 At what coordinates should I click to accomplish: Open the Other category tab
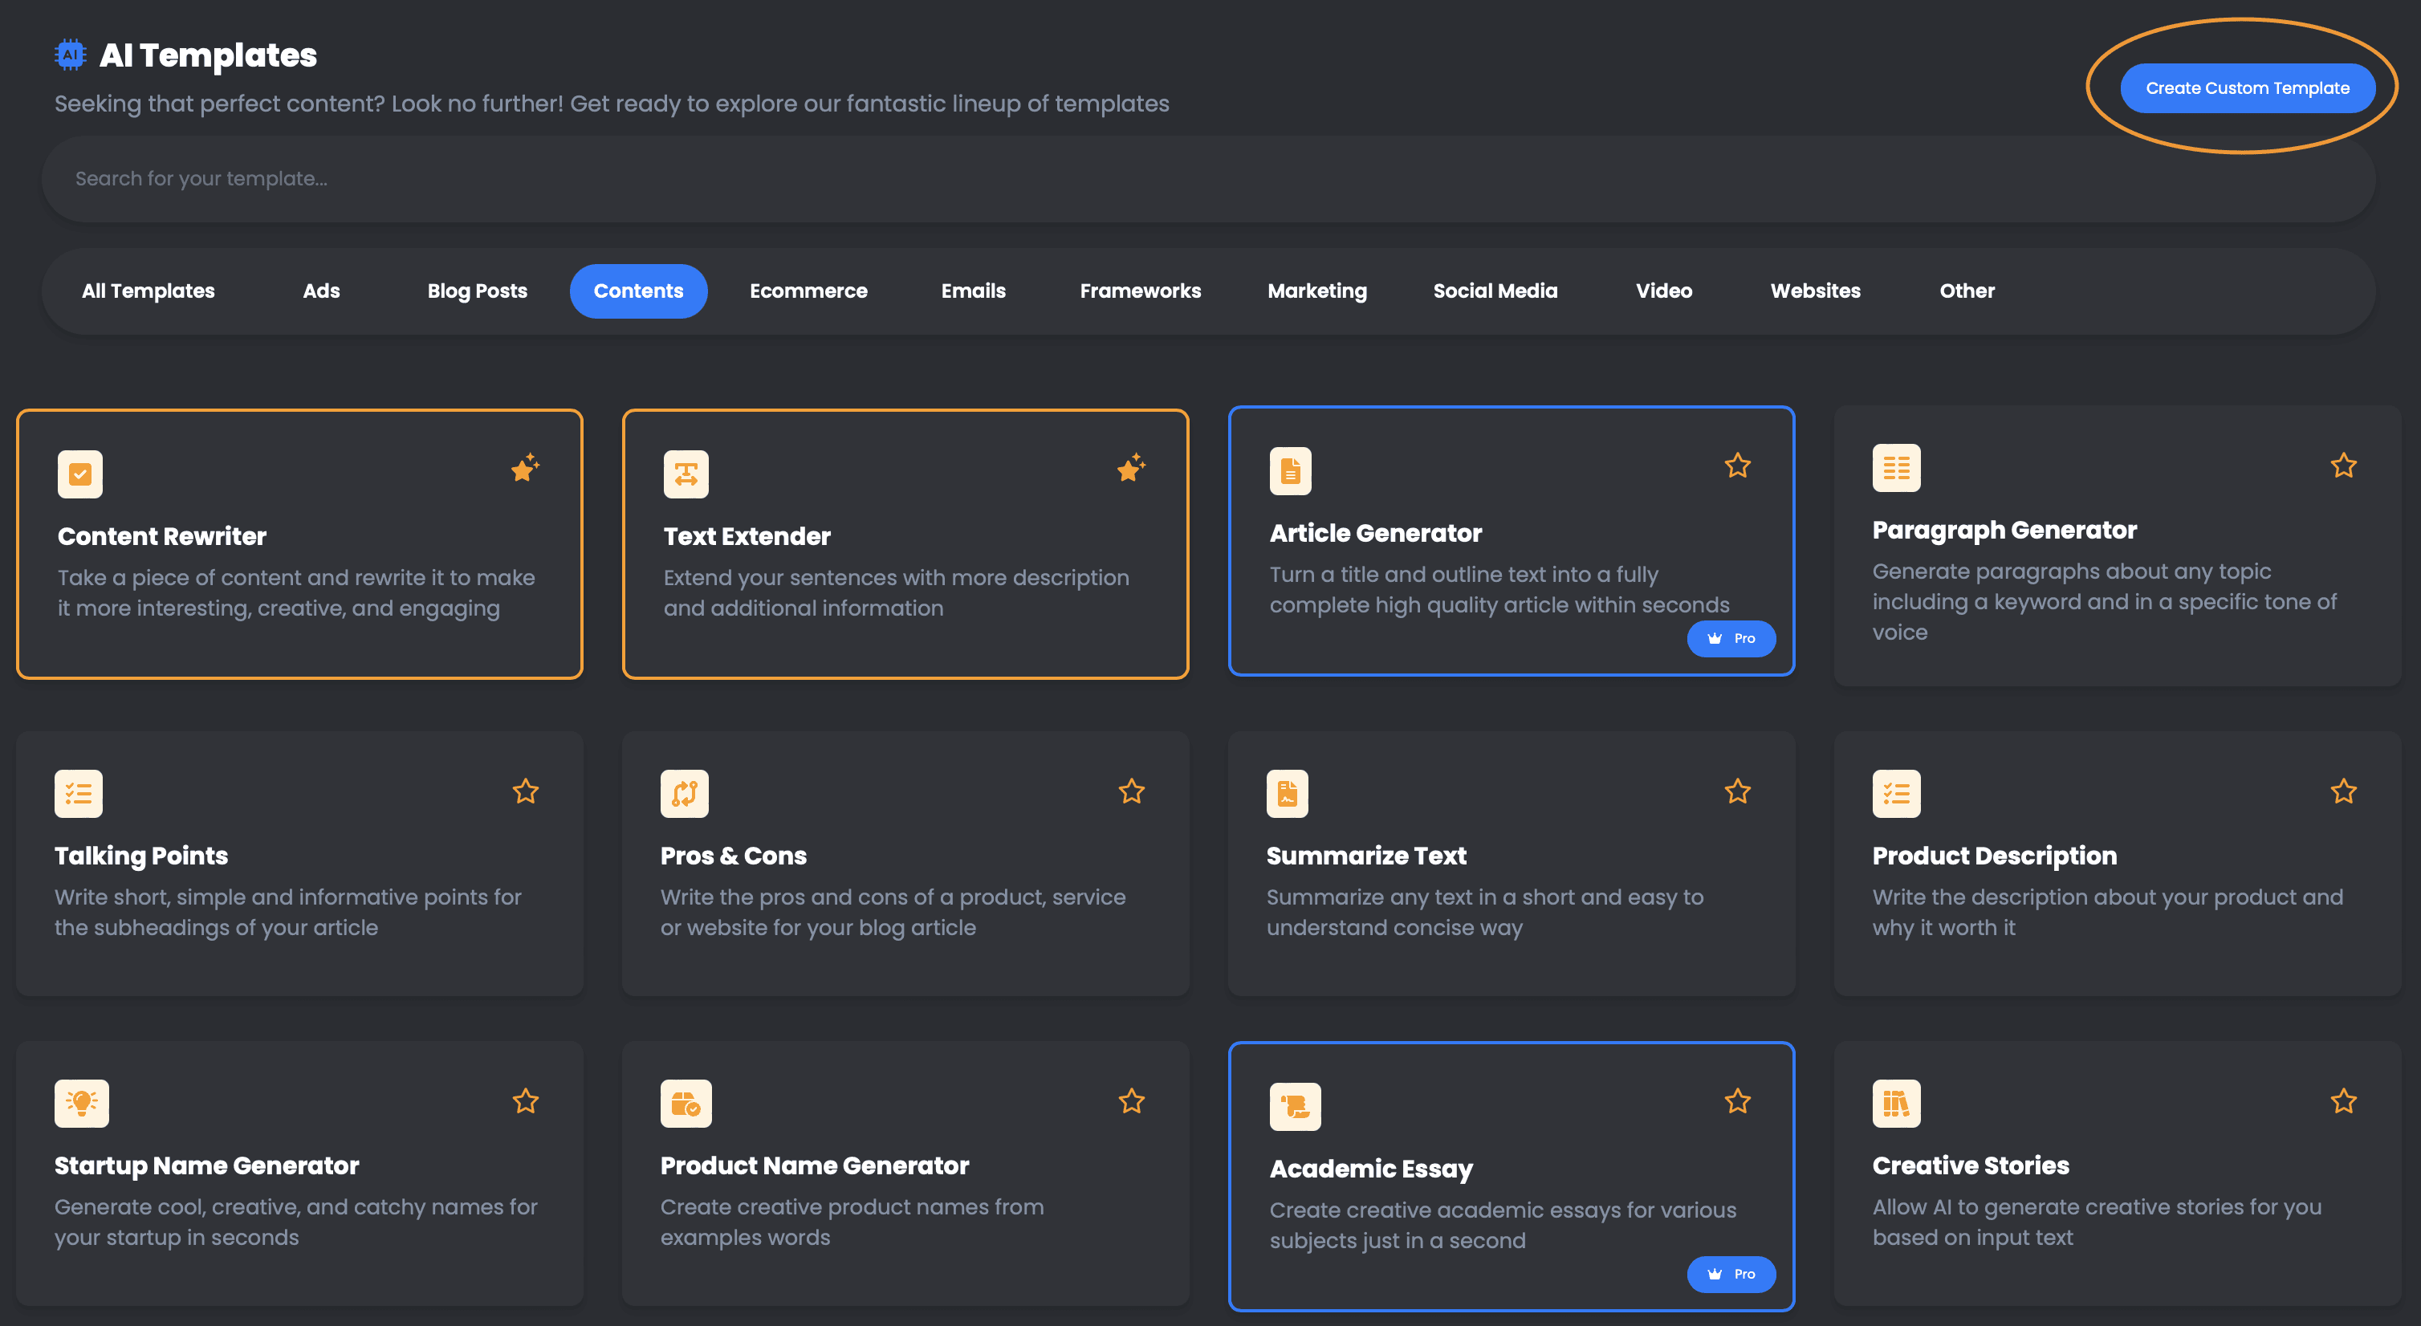tap(1967, 291)
